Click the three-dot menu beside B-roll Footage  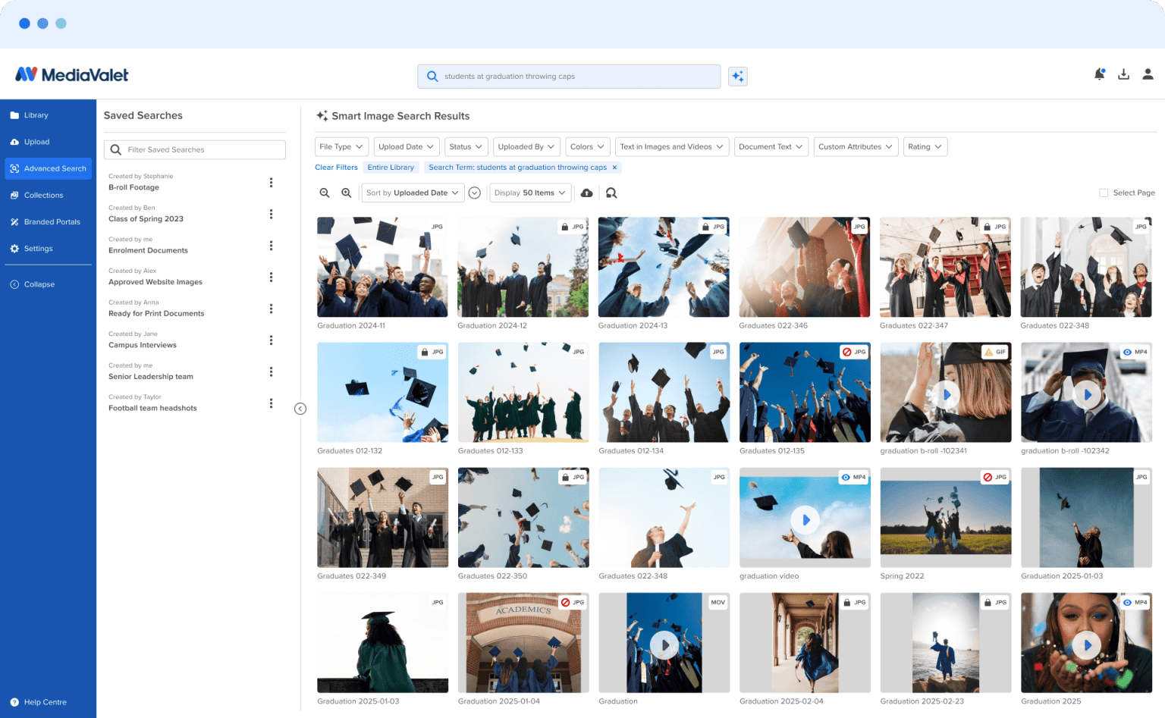271,182
